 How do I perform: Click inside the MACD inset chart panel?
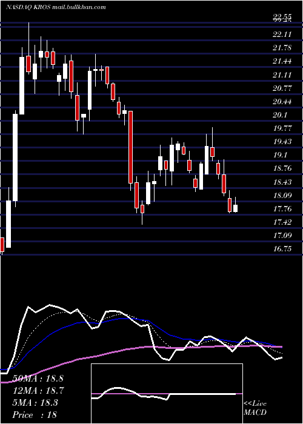(167, 394)
